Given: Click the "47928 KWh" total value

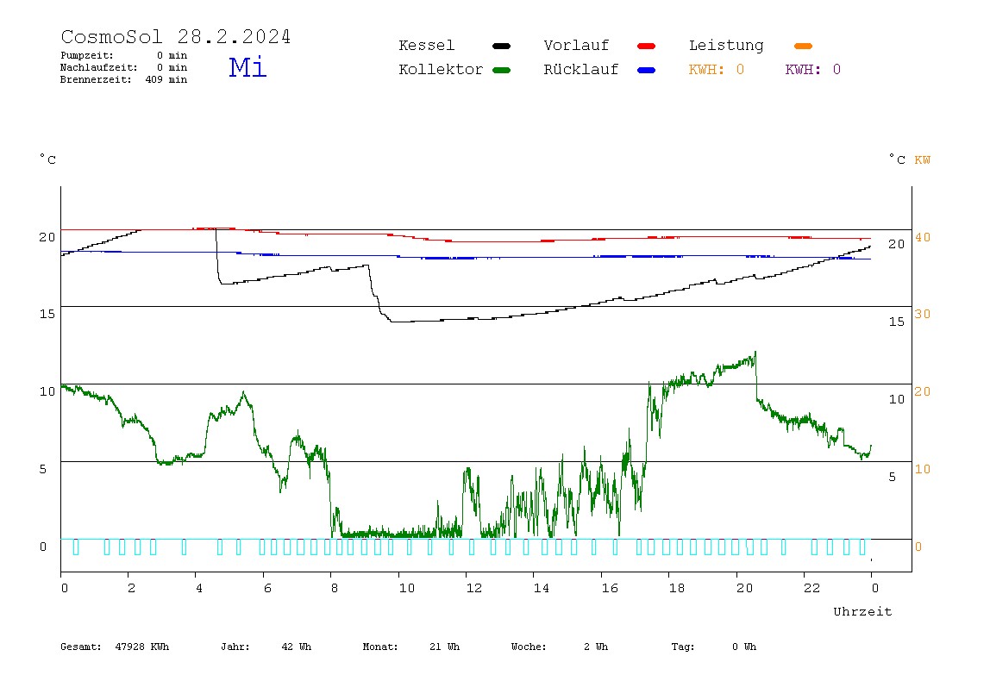Looking at the screenshot, I should point(142,647).
